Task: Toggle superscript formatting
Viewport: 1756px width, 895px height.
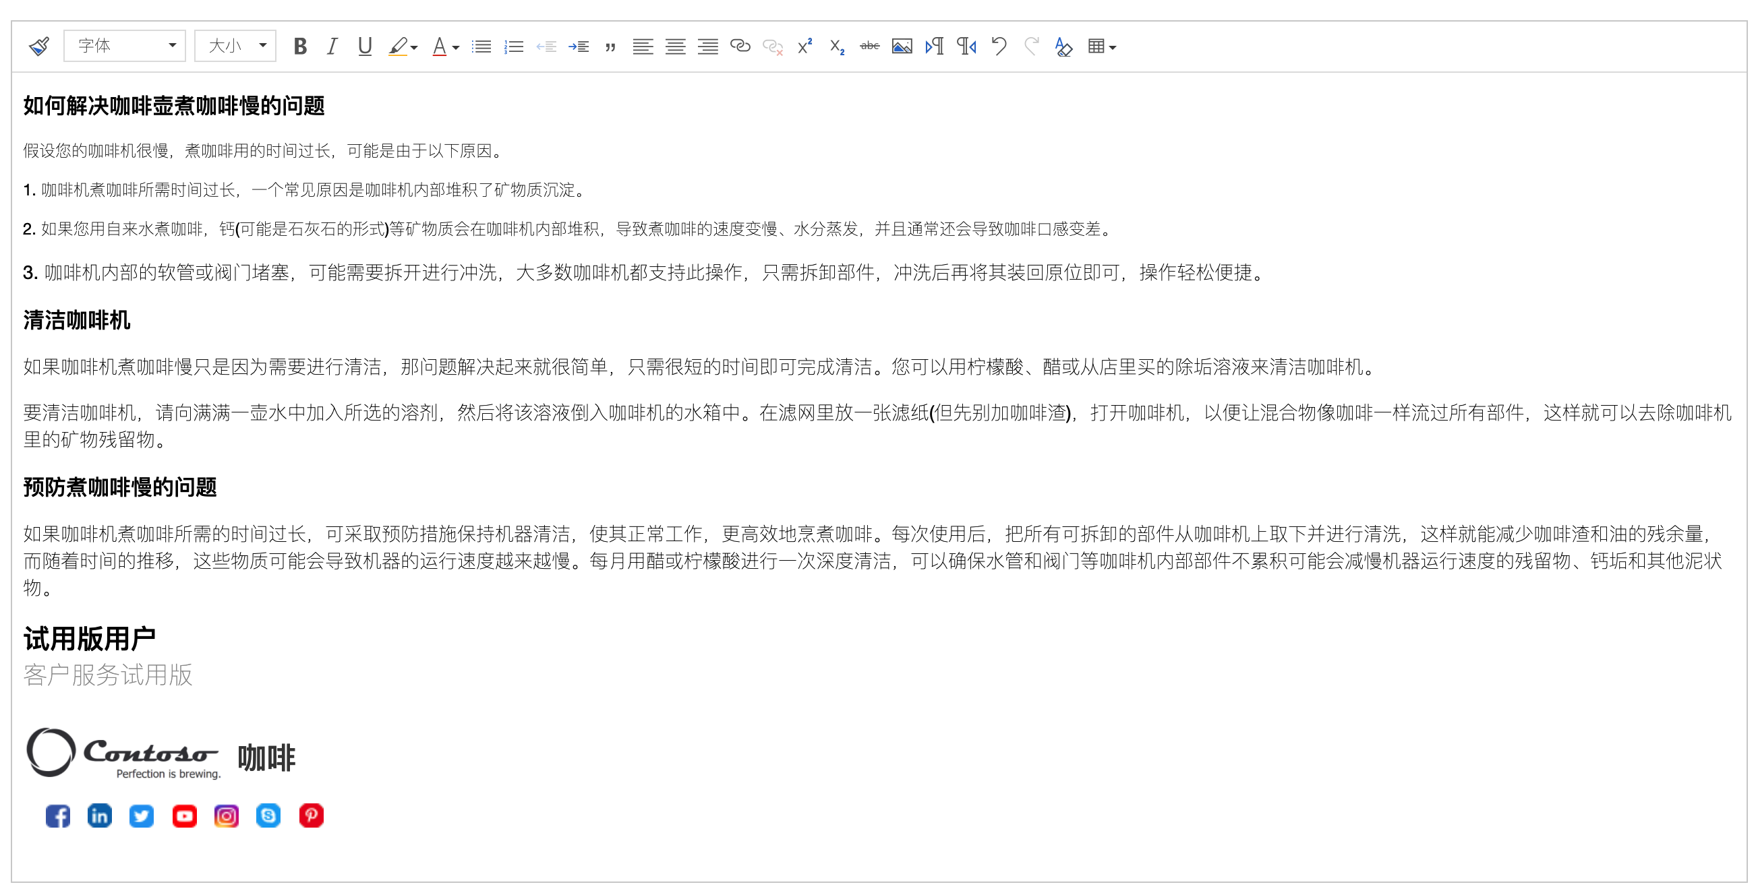Action: point(805,47)
